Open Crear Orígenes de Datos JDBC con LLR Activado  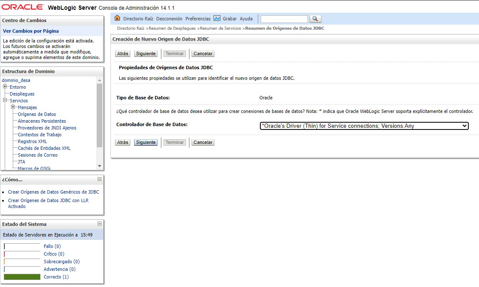tap(48, 203)
